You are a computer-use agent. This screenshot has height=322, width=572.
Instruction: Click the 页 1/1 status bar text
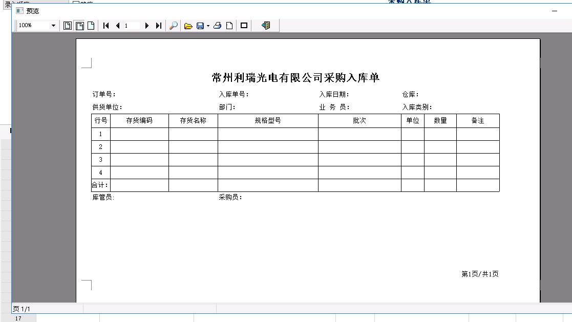(22, 309)
